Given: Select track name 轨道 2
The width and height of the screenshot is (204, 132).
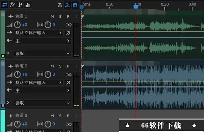Looking at the screenshot, I should click(x=21, y=66).
